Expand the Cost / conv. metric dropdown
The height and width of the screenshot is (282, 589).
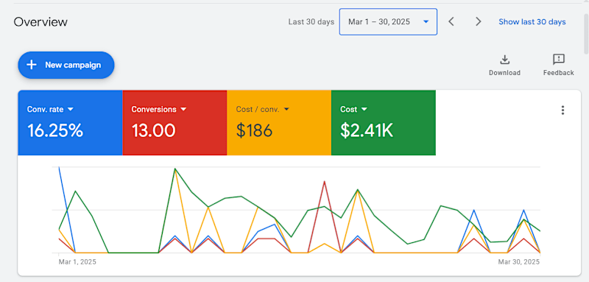click(286, 109)
